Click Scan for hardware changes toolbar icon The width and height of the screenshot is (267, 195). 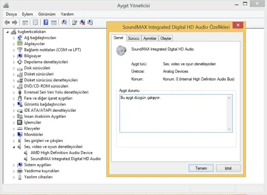click(64, 23)
